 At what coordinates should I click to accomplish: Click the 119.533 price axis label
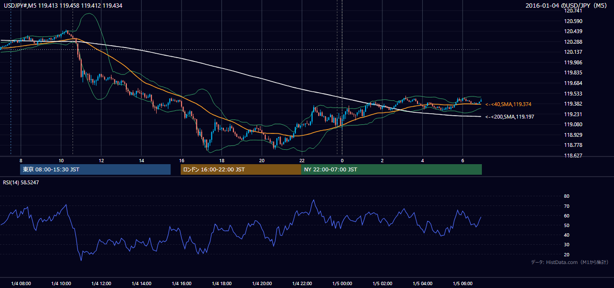coord(574,94)
